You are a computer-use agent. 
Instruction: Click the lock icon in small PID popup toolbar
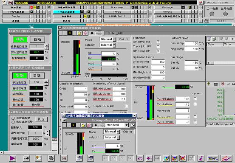(x=83, y=125)
